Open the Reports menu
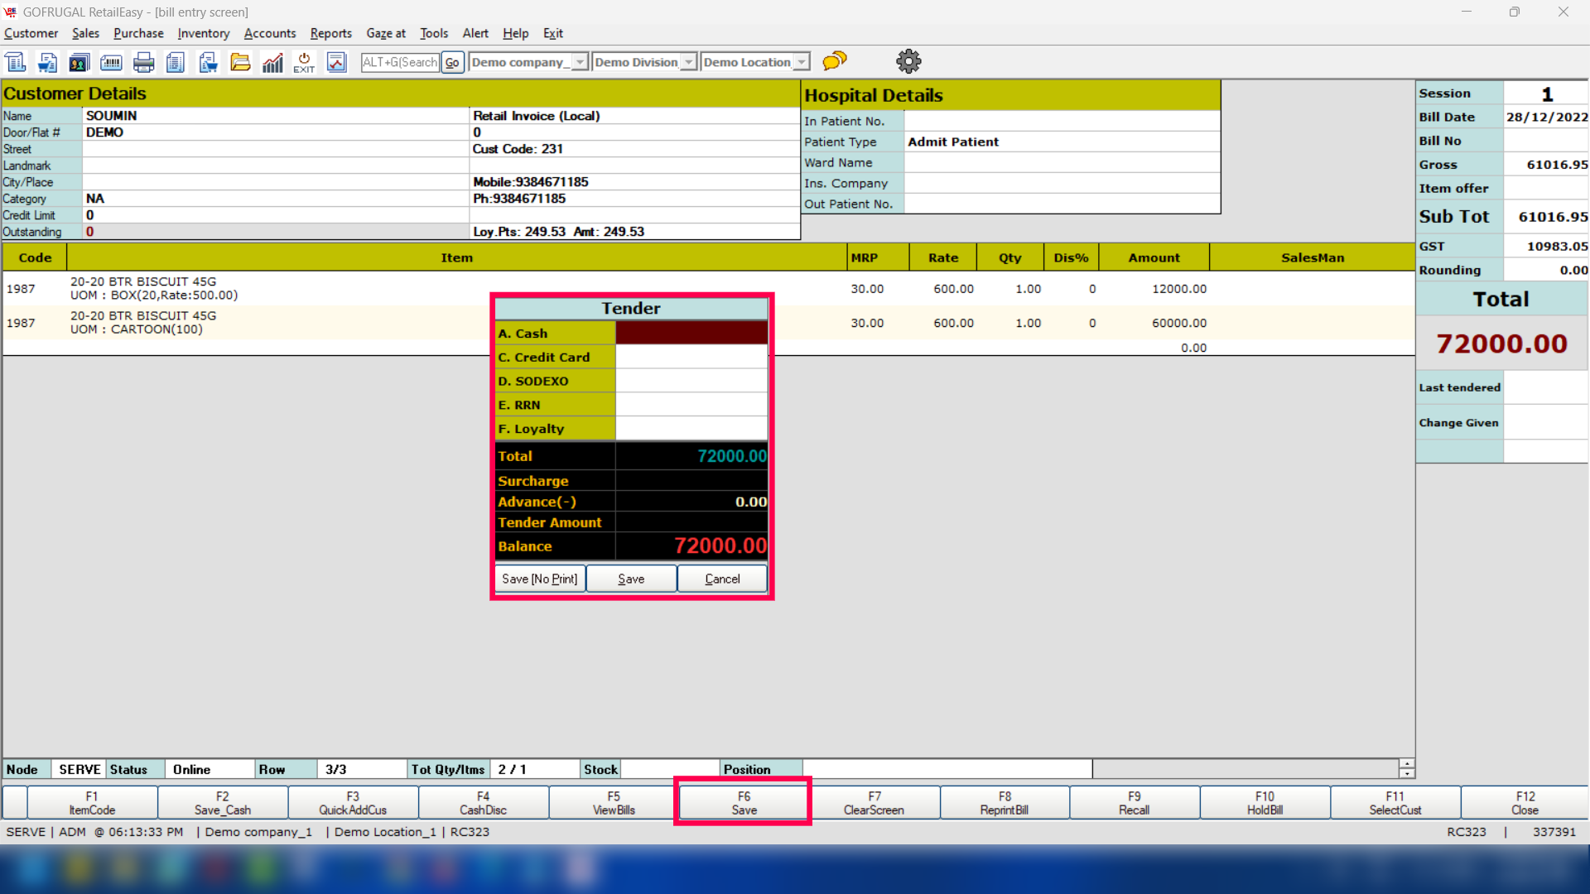 [330, 33]
